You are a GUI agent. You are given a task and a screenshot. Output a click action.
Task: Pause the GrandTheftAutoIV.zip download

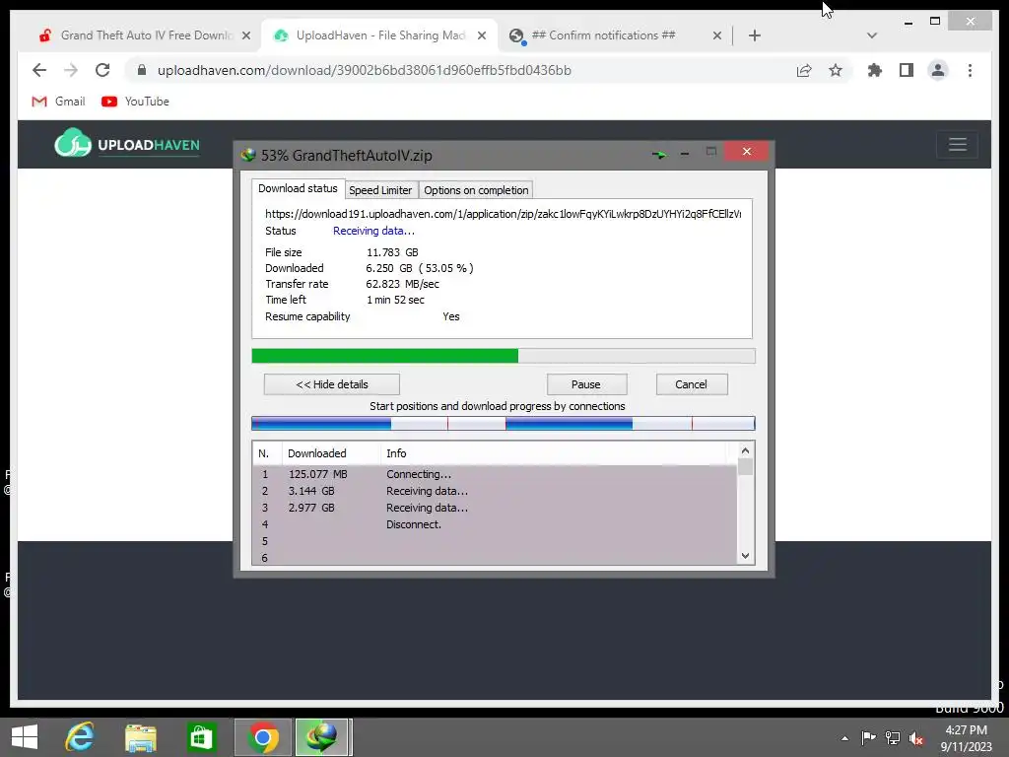click(586, 384)
